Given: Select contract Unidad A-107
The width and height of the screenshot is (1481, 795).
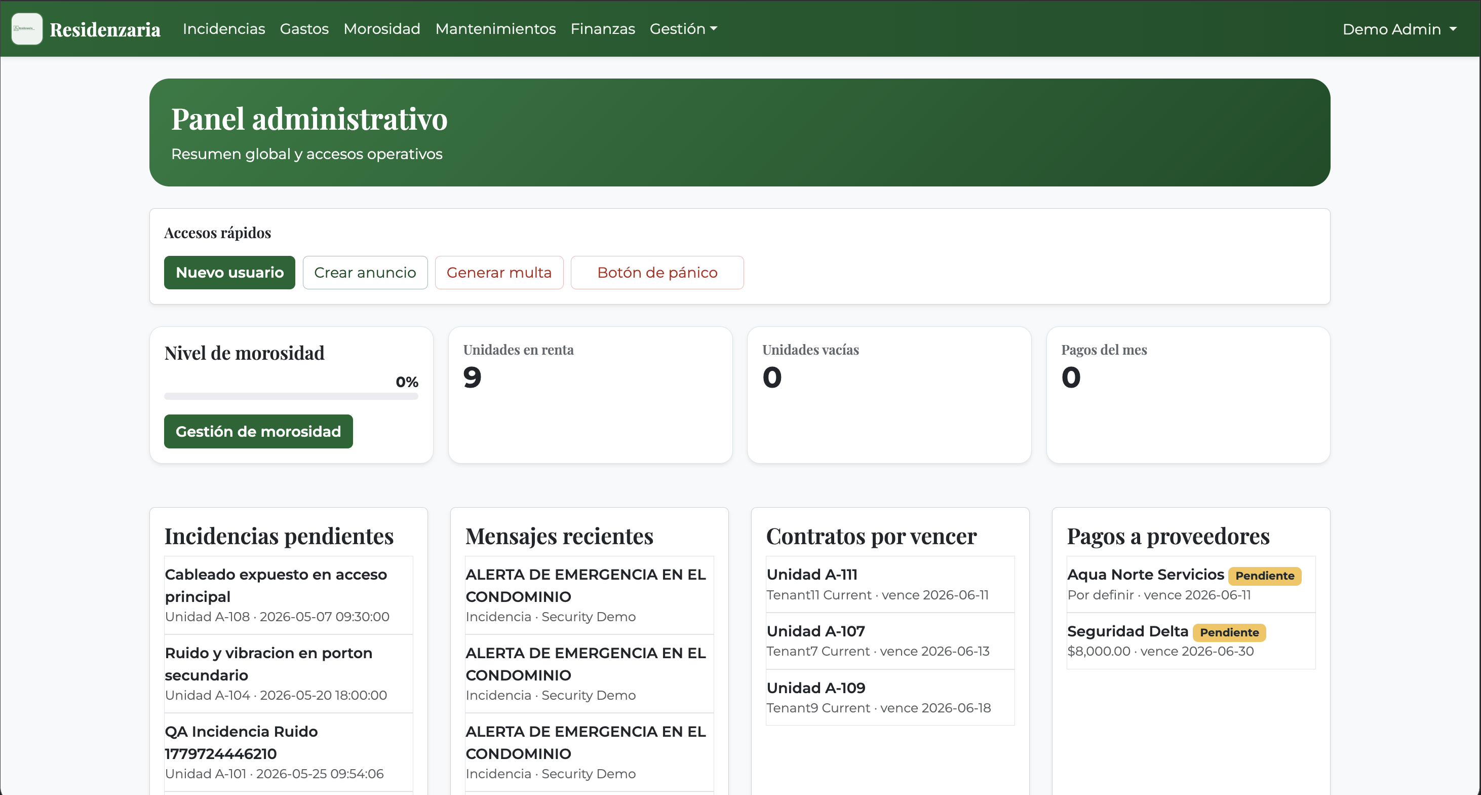Looking at the screenshot, I should 890,641.
